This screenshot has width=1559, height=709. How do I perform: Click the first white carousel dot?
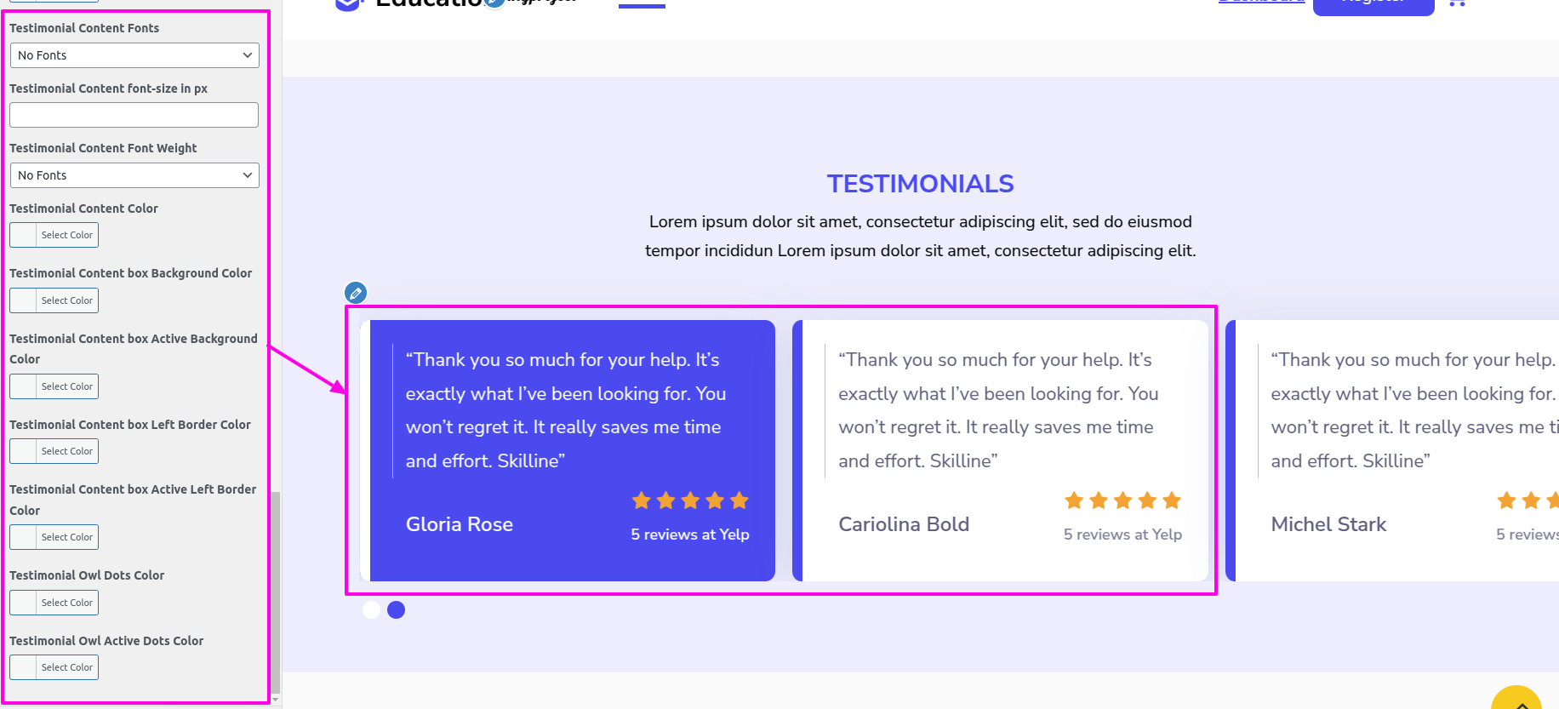pos(371,609)
